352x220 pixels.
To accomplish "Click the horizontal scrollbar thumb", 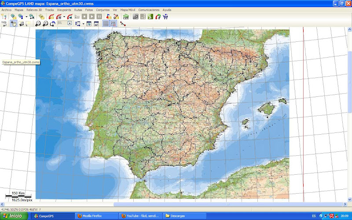I will coord(228,204).
